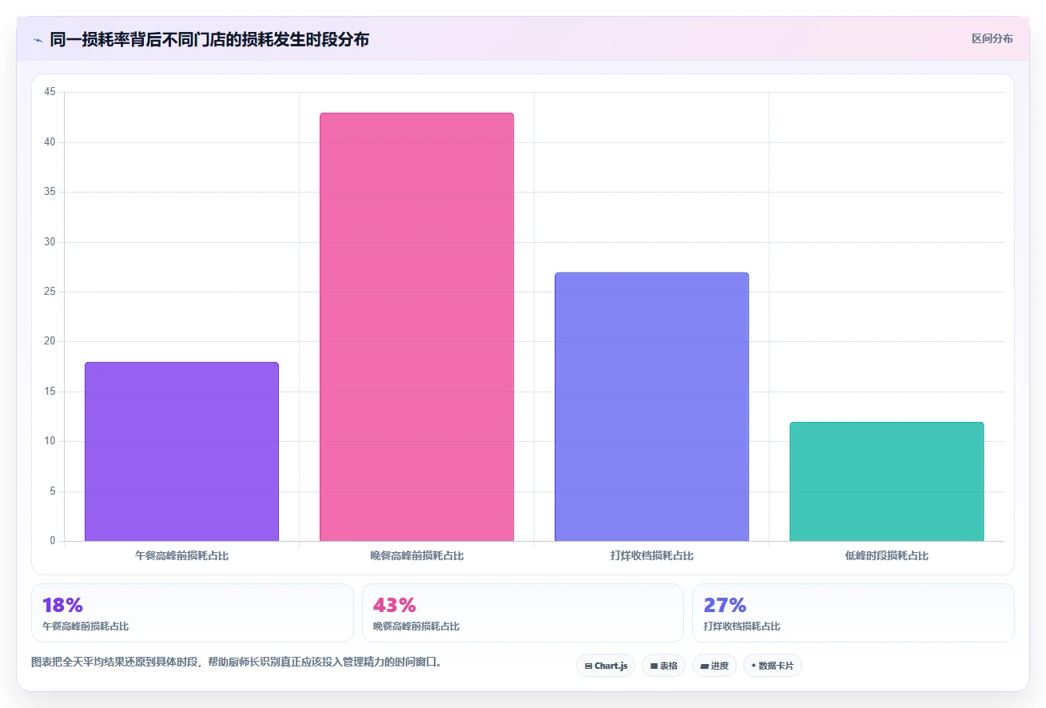1046x708 pixels.
Task: Click x-axis label 打烊收档损耗占比
Action: [x=651, y=555]
